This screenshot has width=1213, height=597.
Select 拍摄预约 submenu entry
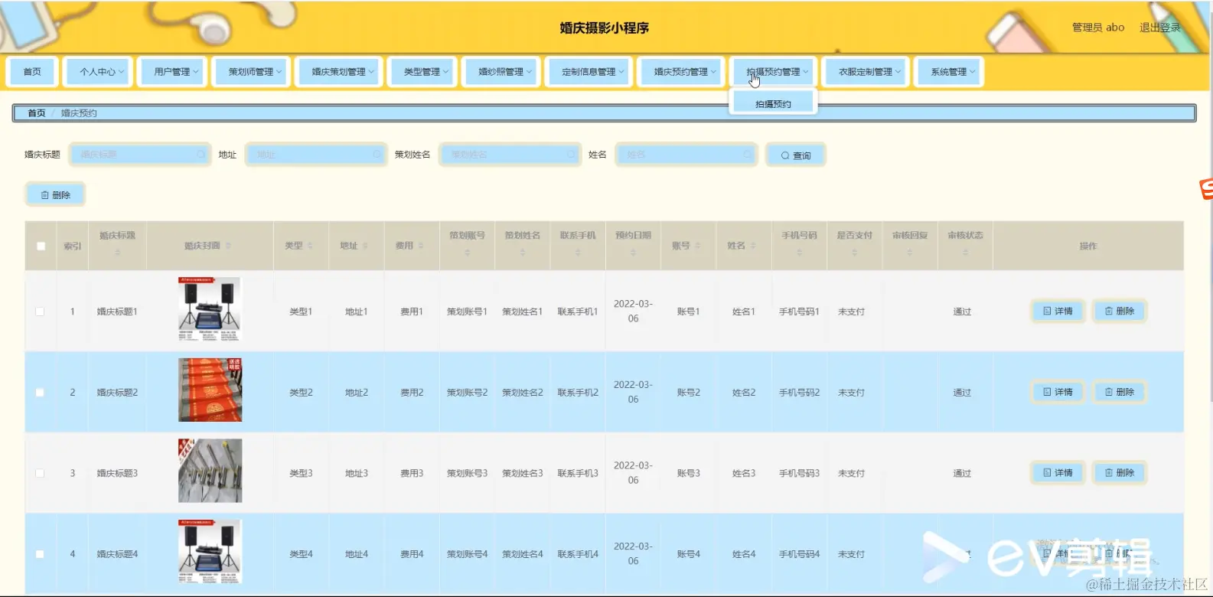774,103
